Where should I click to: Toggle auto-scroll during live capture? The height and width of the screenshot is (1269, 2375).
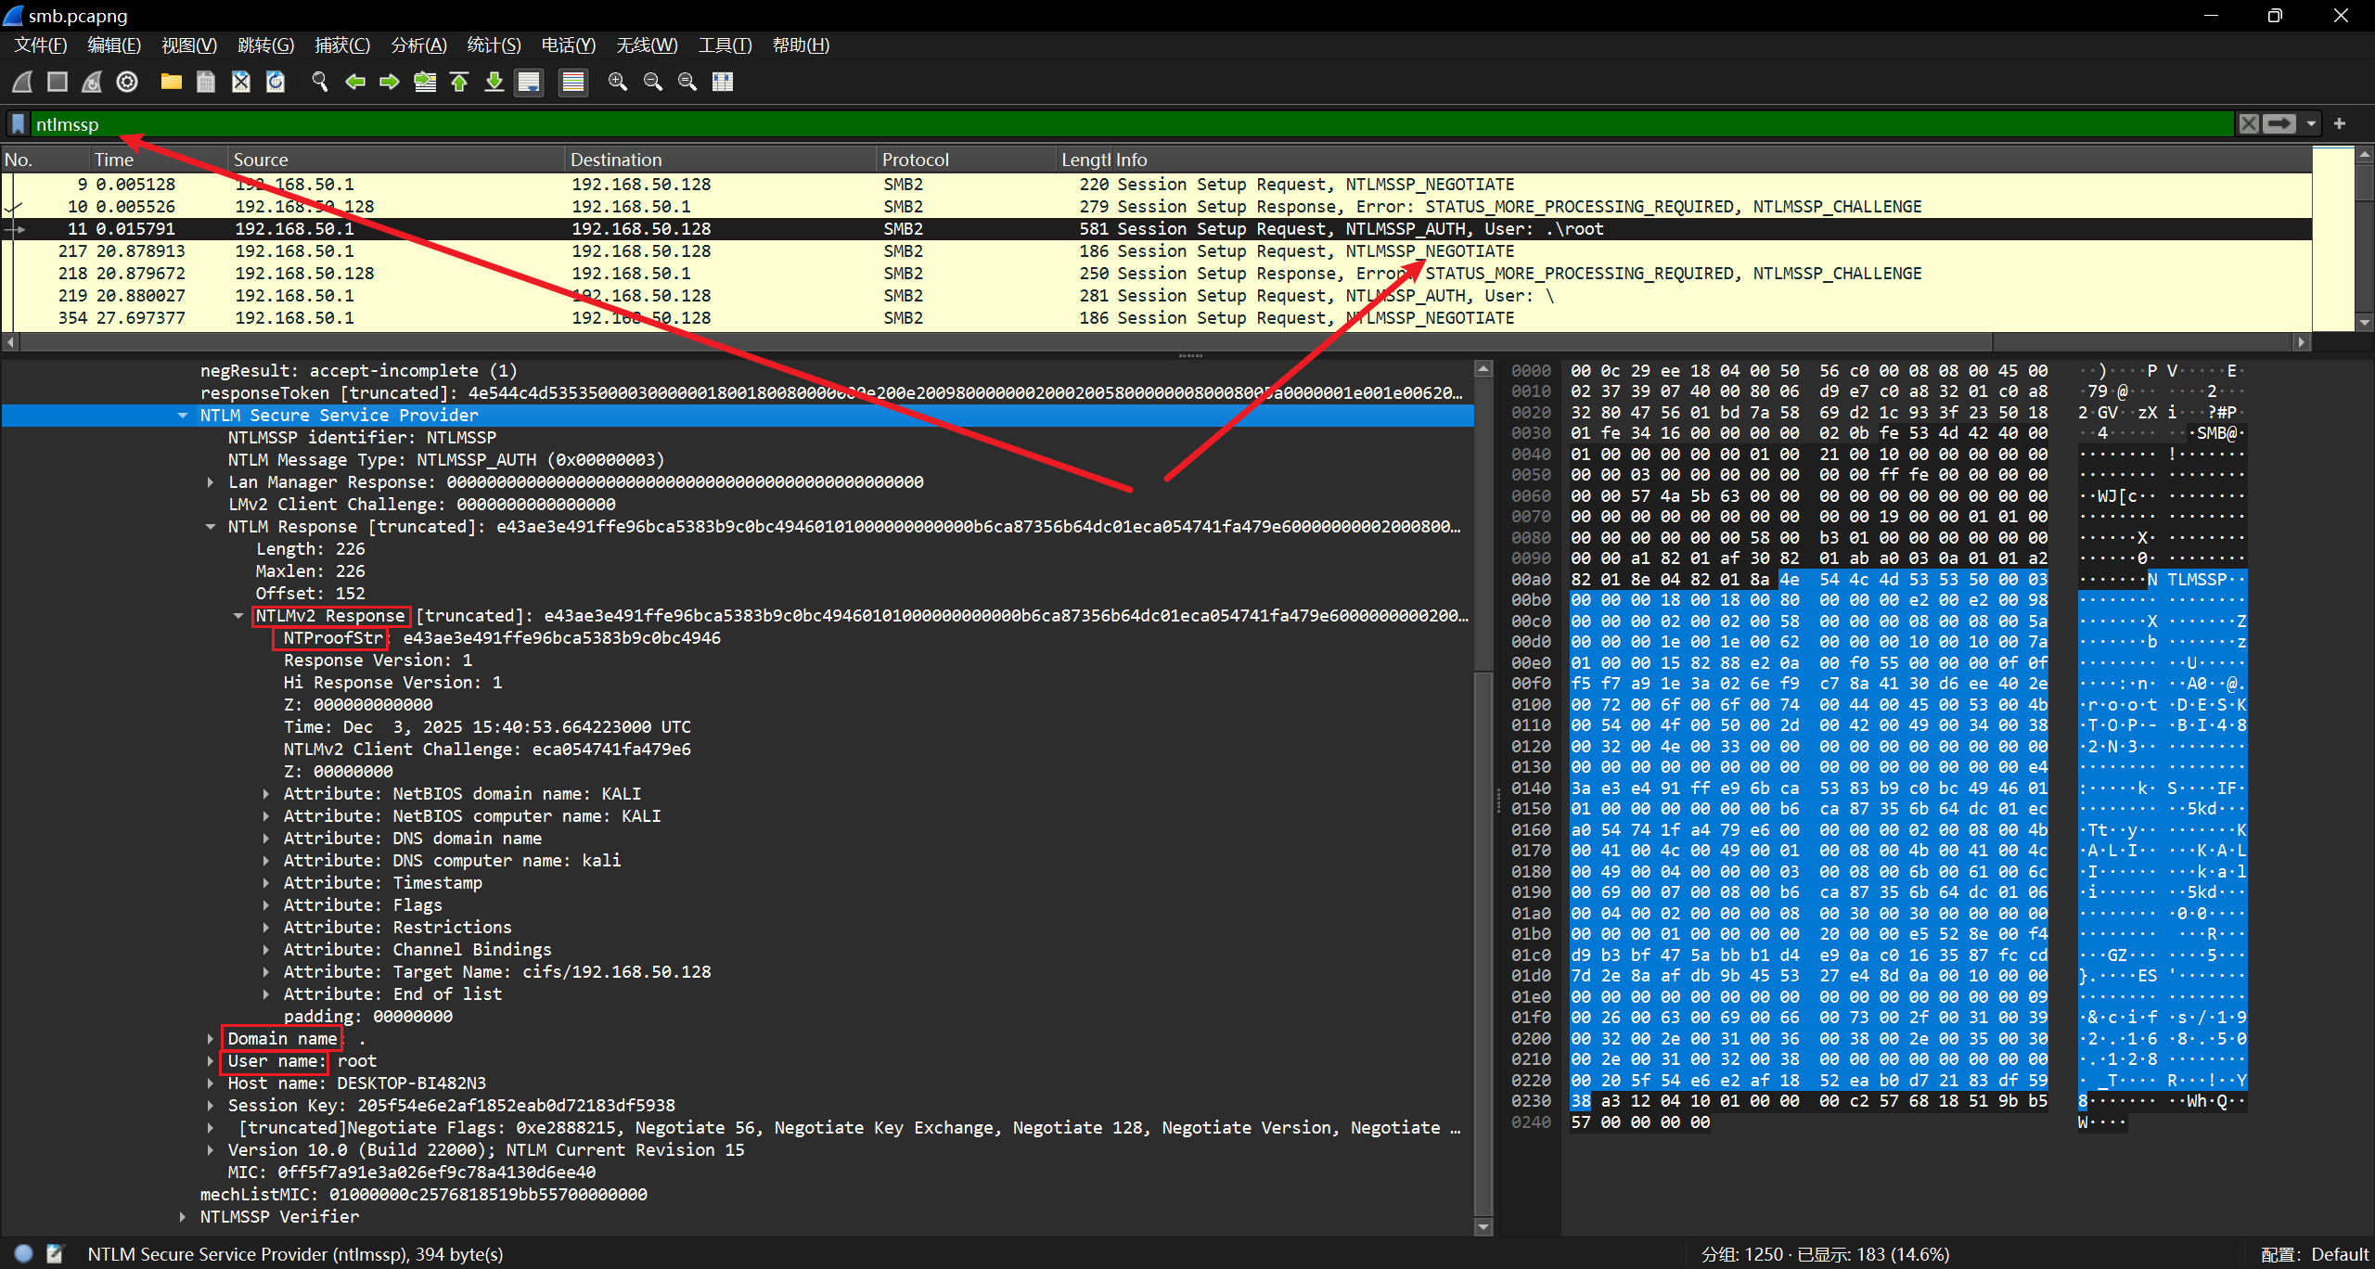click(x=529, y=82)
